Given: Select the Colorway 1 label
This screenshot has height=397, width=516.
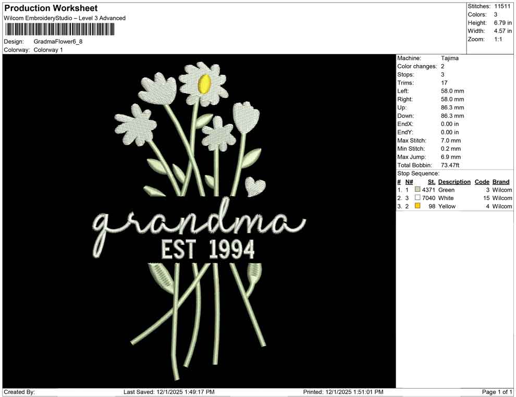Looking at the screenshot, I should tap(48, 51).
